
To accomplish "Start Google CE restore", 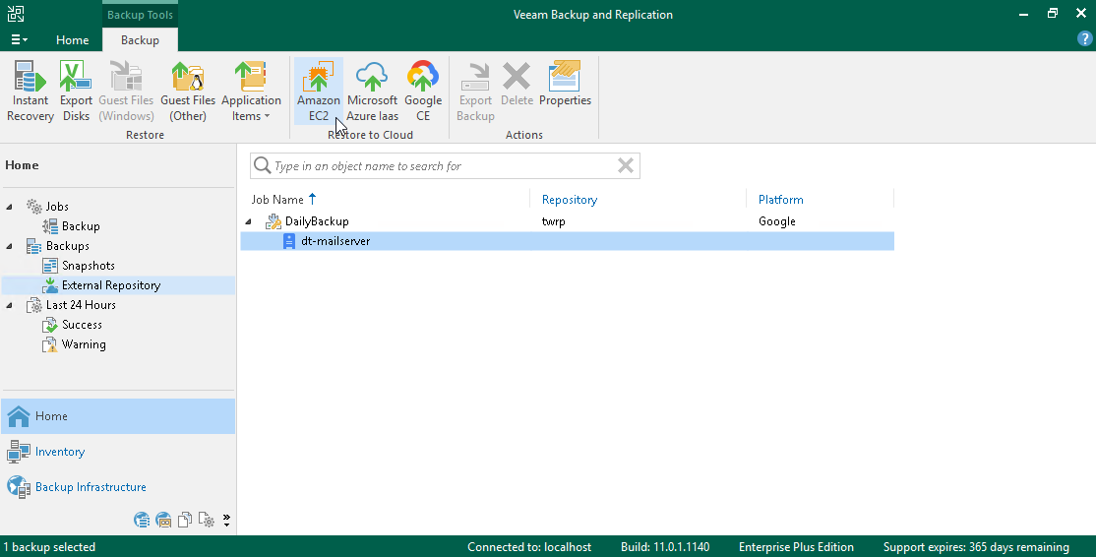I will click(423, 92).
